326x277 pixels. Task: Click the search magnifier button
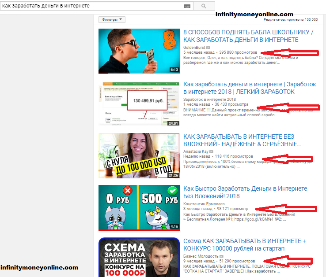204,6
